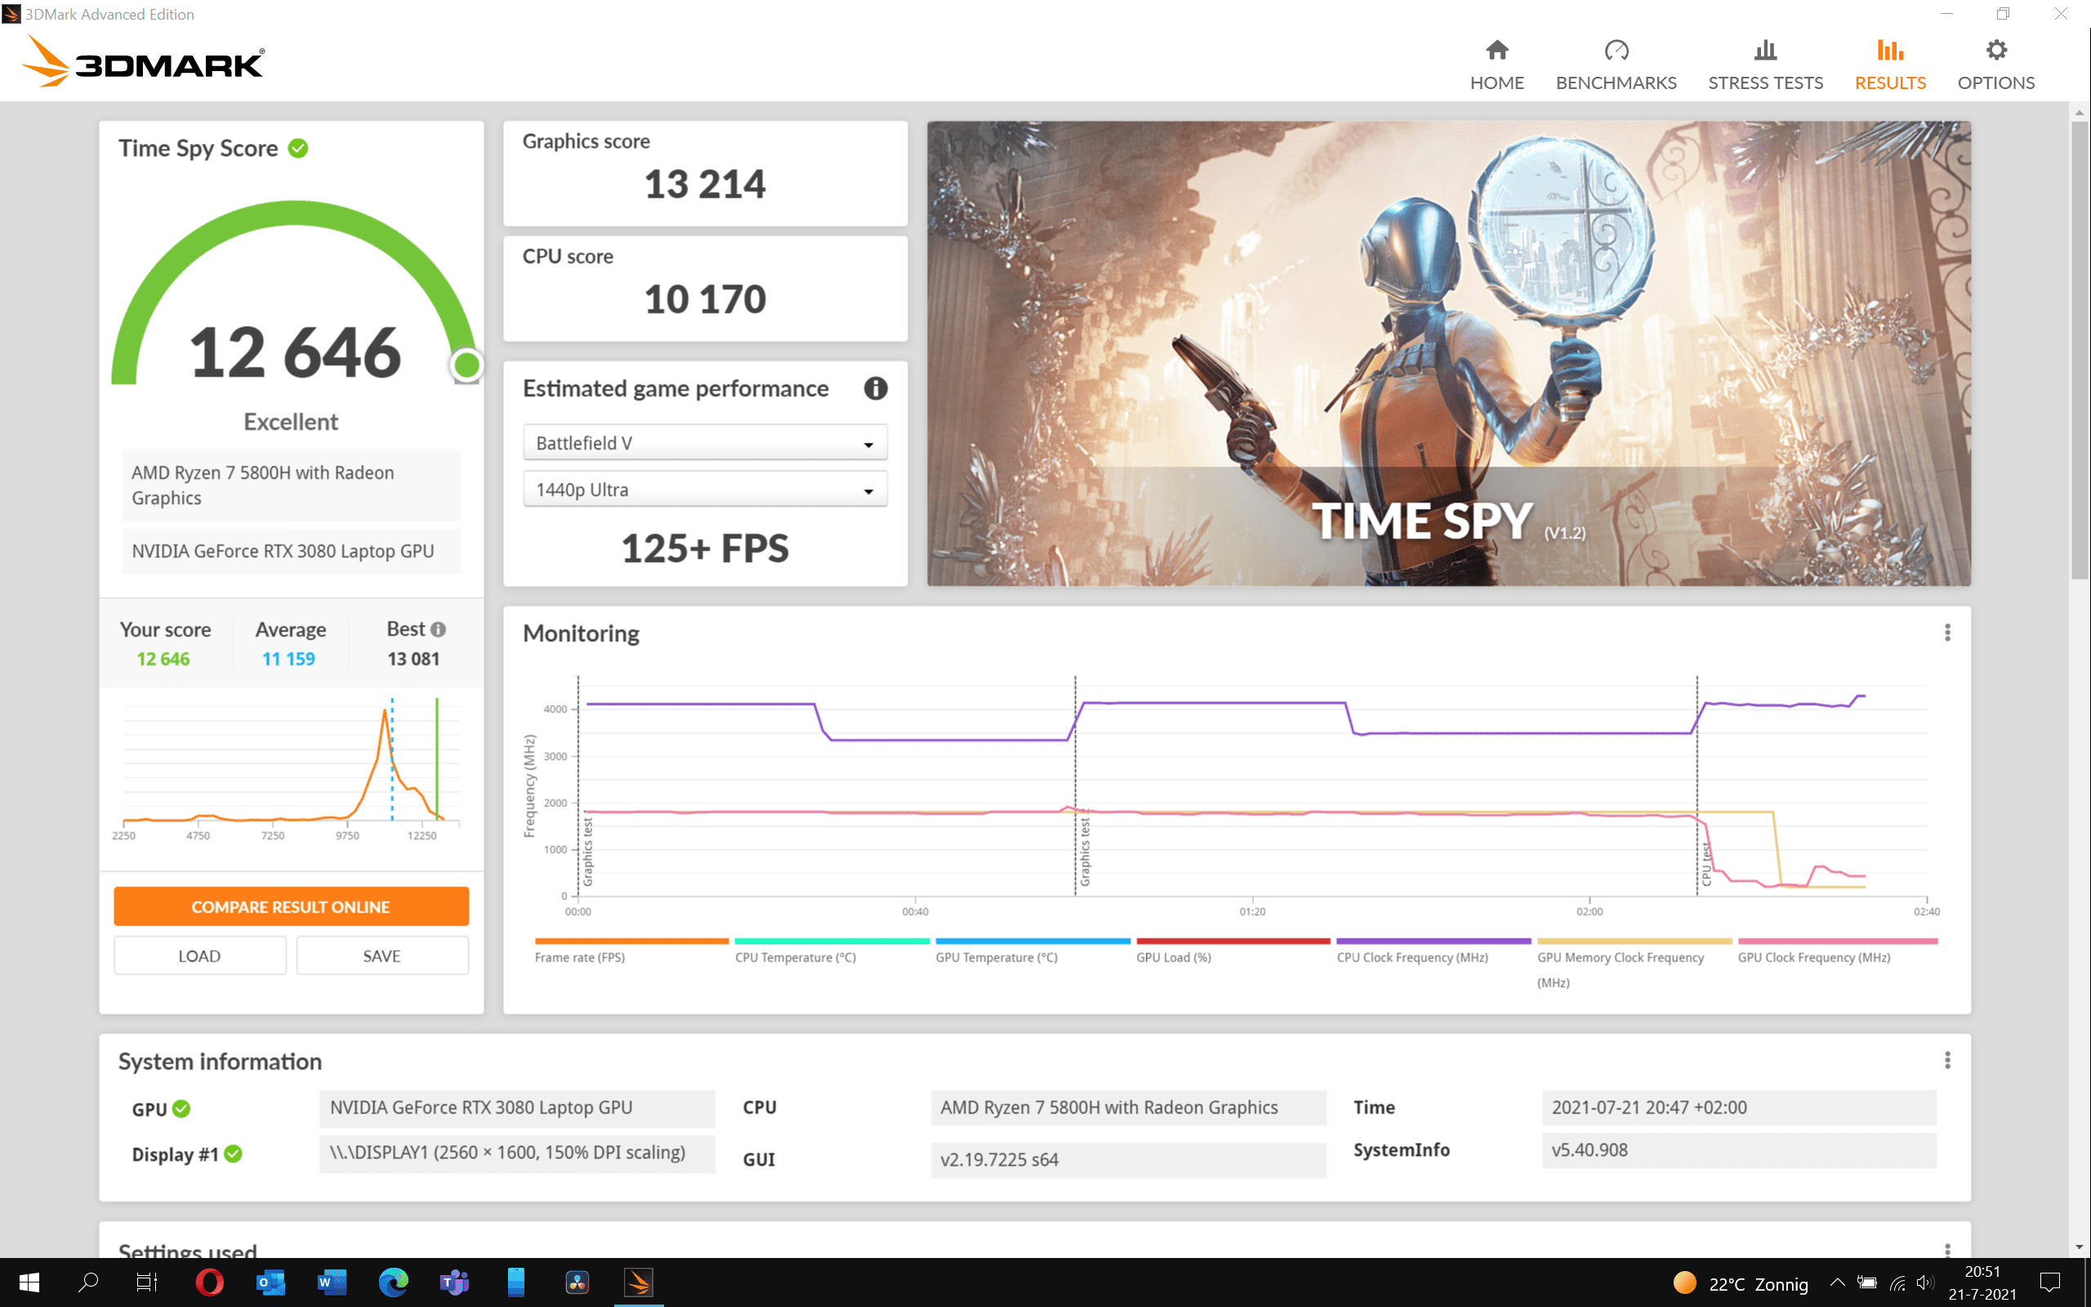Expand the 1440p Ultra resolution dropdown
Screen dimensions: 2091x1307
point(705,490)
